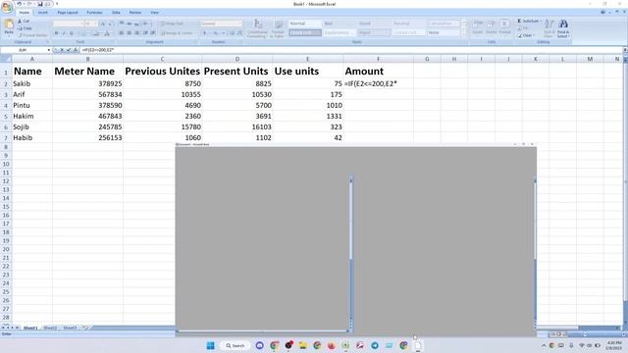The height and width of the screenshot is (353, 628).
Task: Click Cut in the Clipboard group
Action: point(24,21)
